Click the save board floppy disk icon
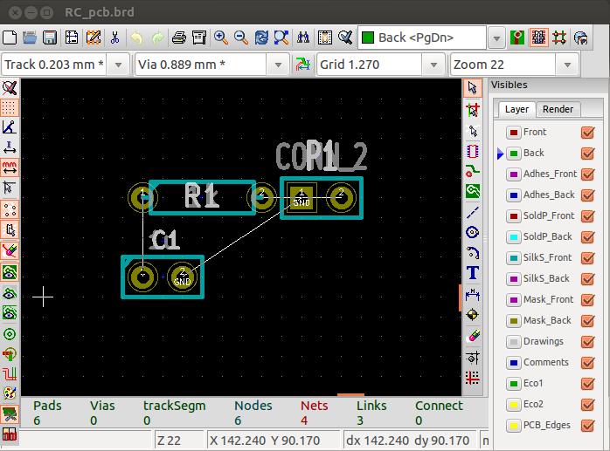Screen dimensions: 610x451 [x=51, y=38]
